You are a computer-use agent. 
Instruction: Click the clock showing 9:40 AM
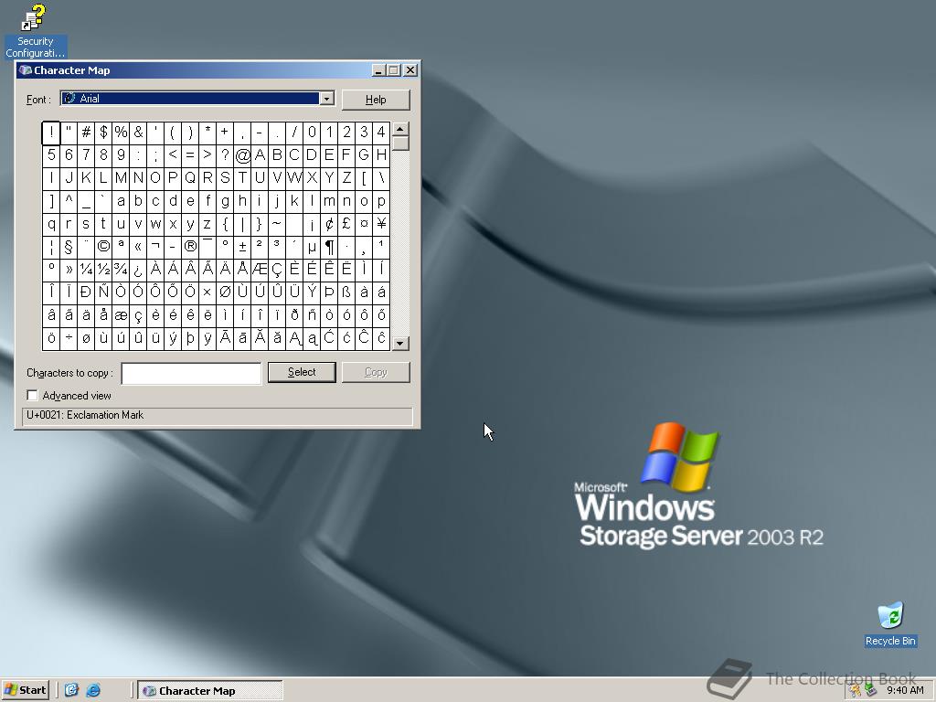tap(905, 690)
